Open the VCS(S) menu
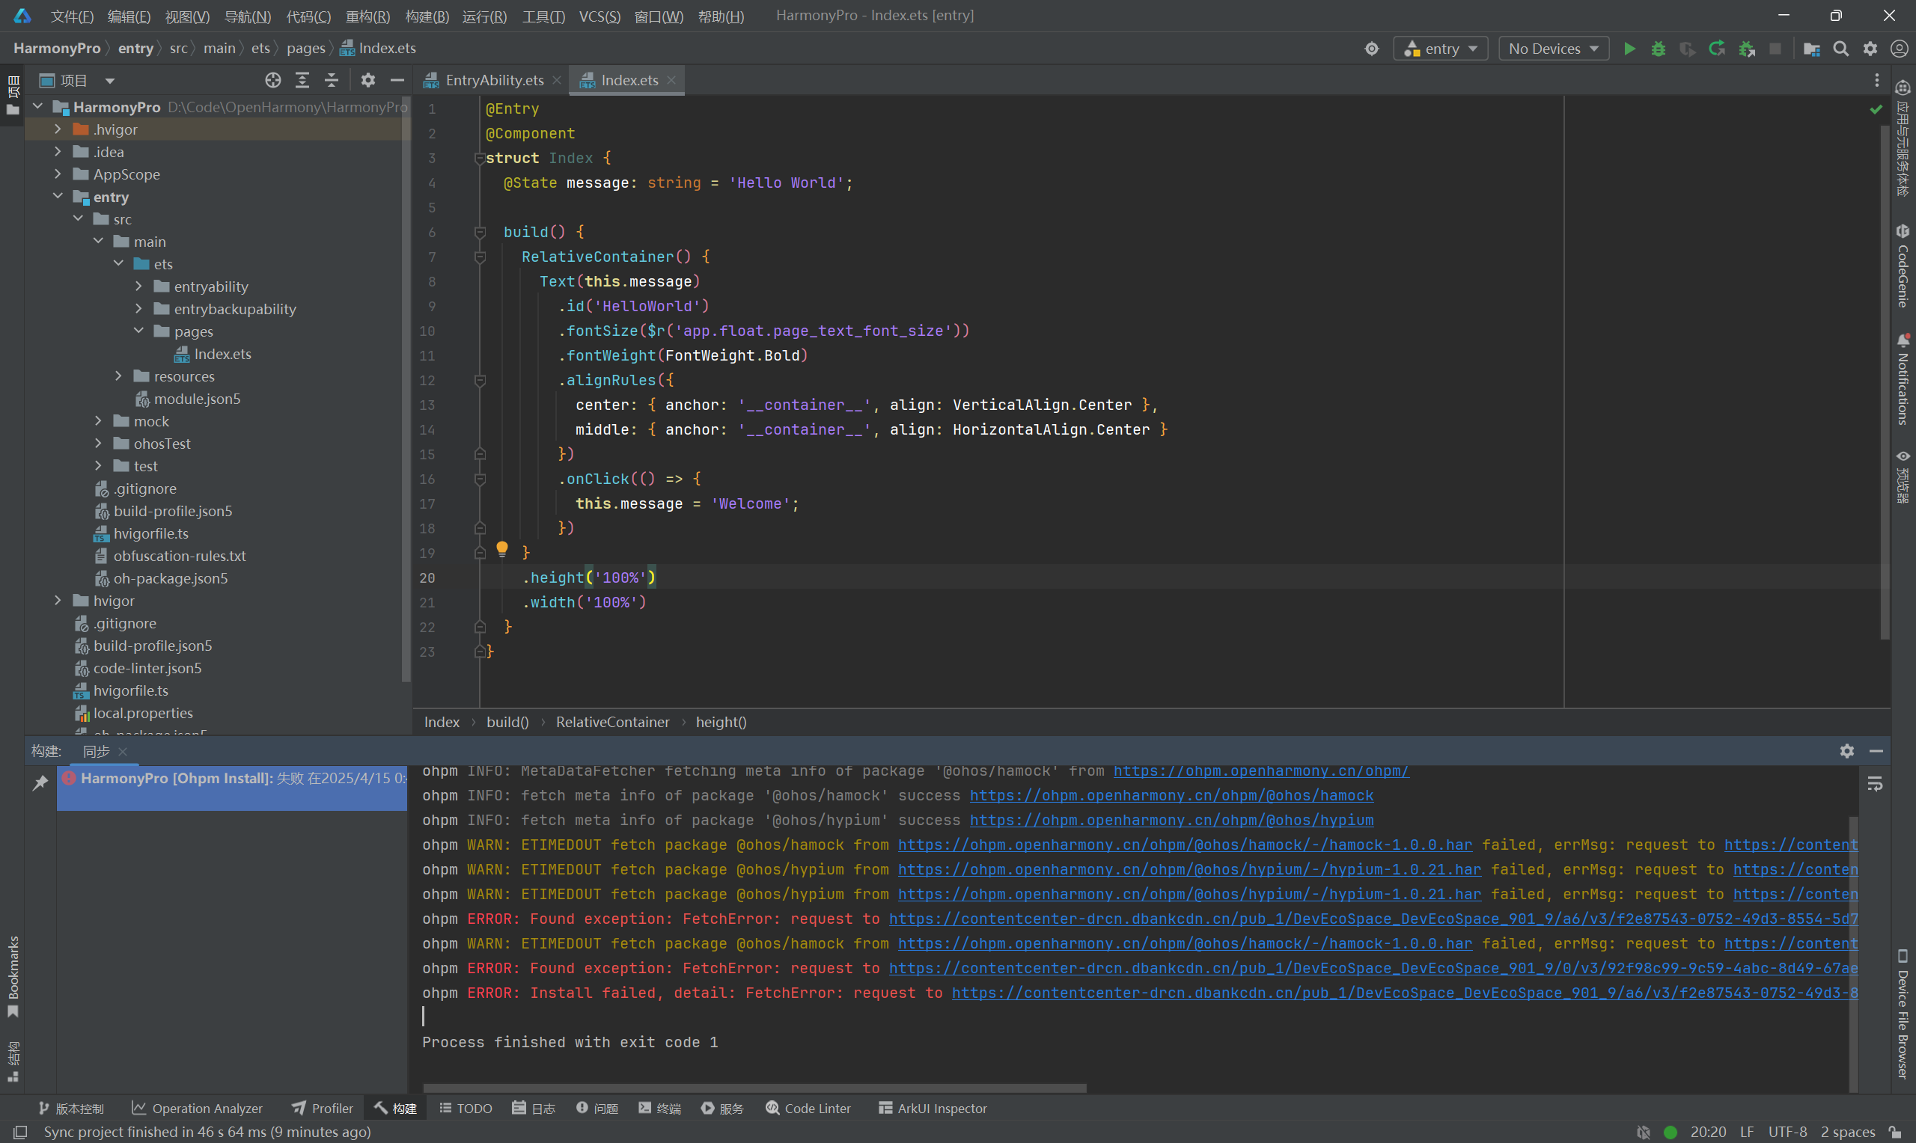 coord(599,16)
